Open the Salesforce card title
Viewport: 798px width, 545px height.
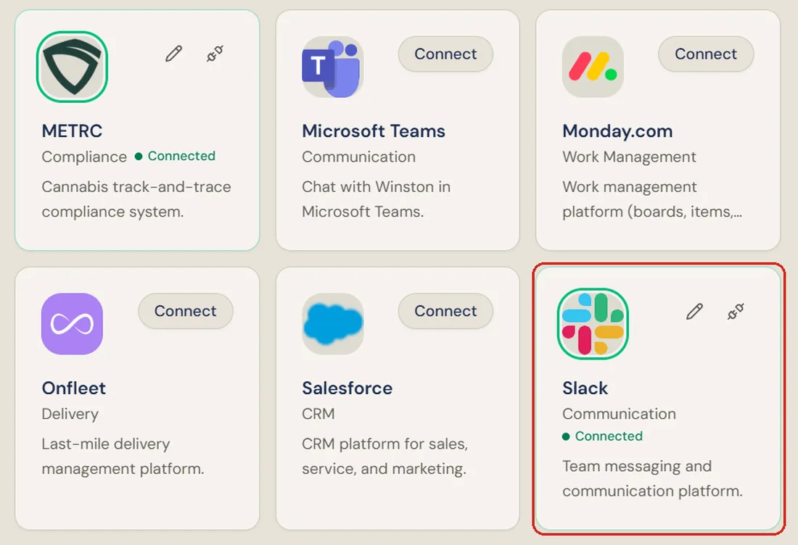tap(347, 388)
